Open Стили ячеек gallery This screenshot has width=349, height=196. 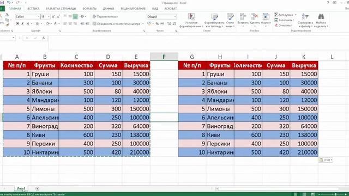point(230,20)
